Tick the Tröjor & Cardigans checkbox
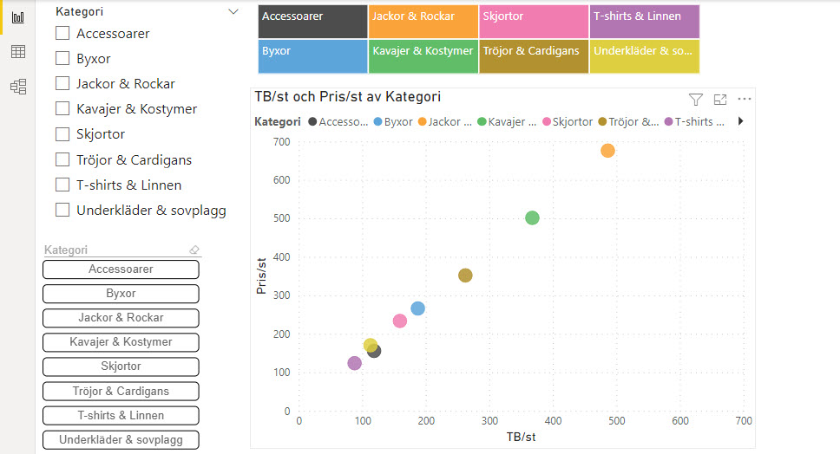Screen dimensions: 840x454 tap(62, 159)
